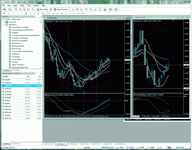Viewport: 192px width, 150px height.
Task: Open the Strategy Tester icon
Action: pyautogui.click(x=33, y=9)
